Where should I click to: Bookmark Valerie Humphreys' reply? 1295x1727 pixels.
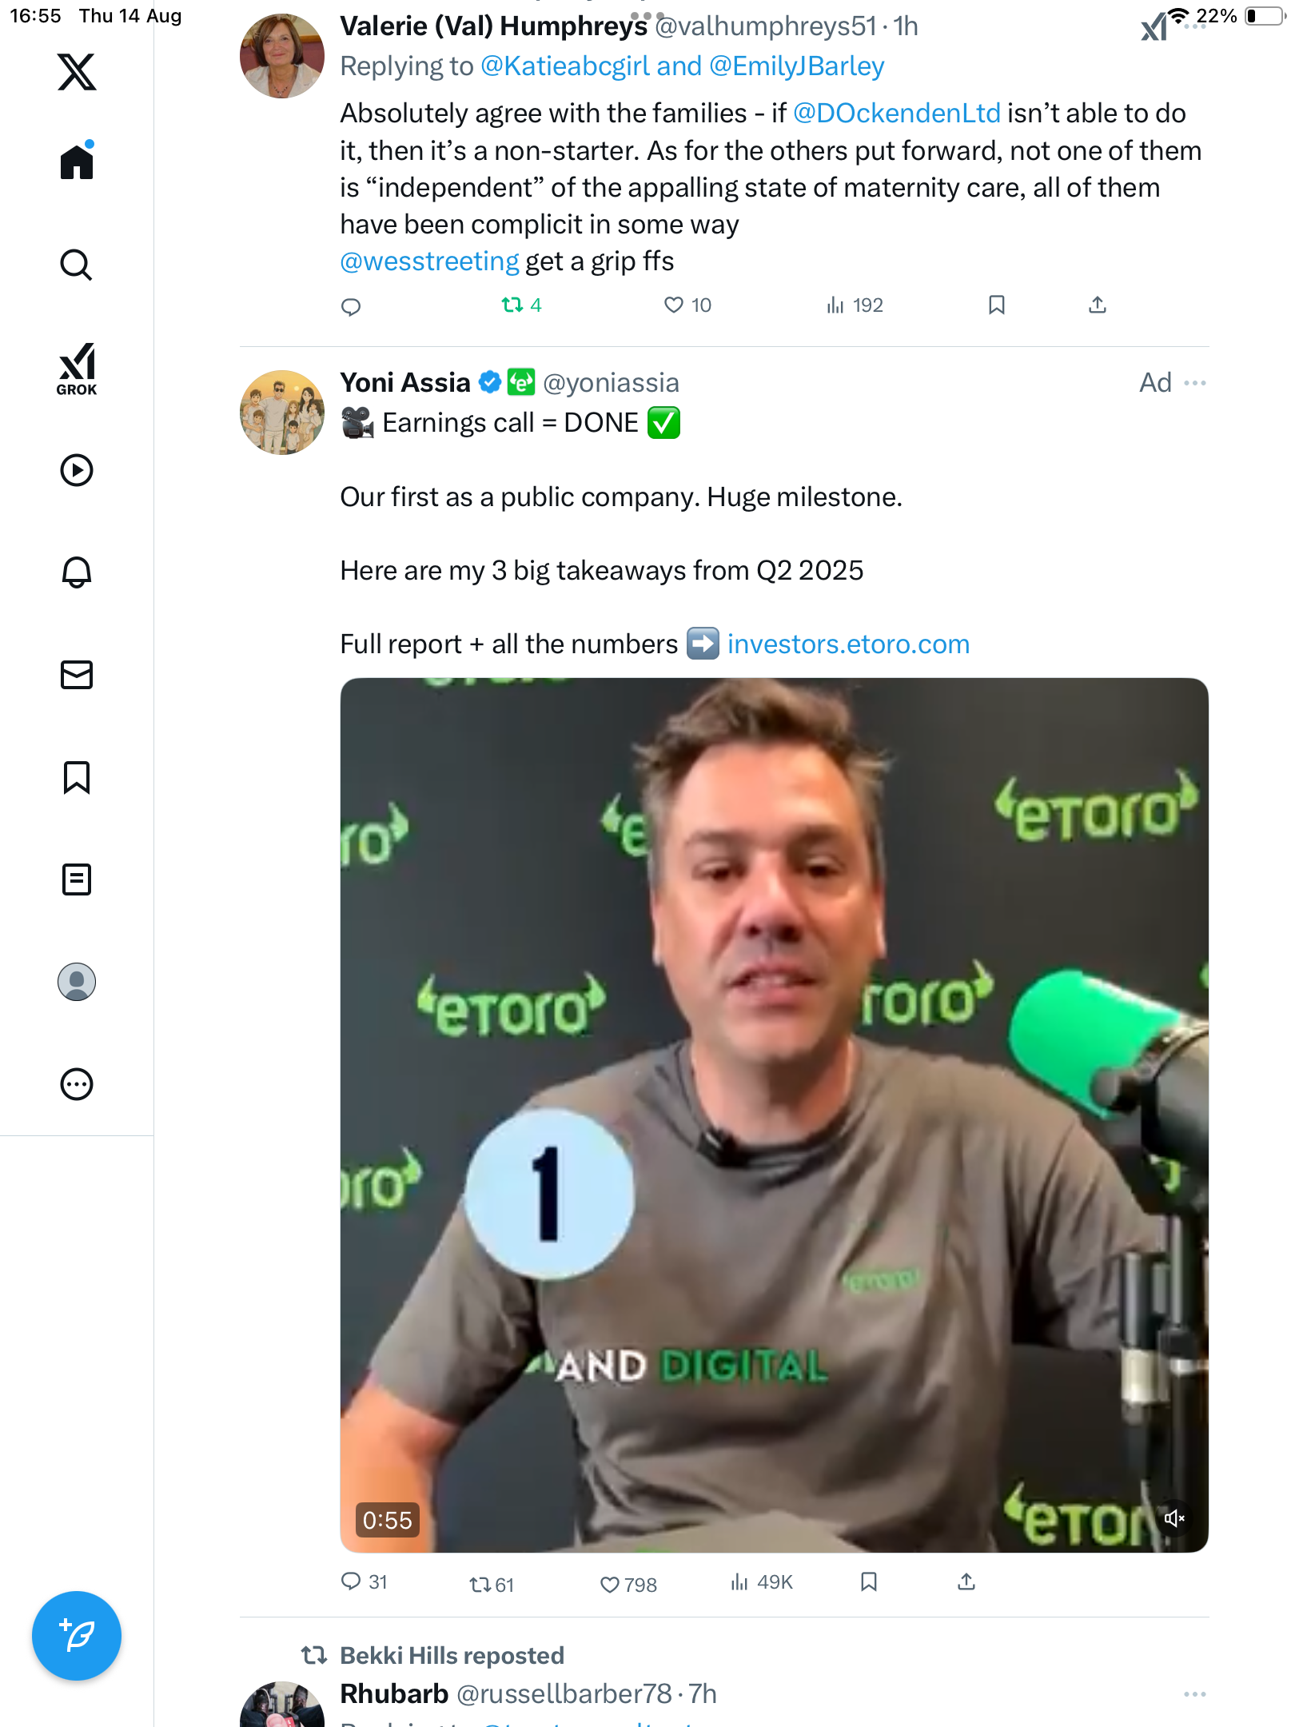point(996,305)
